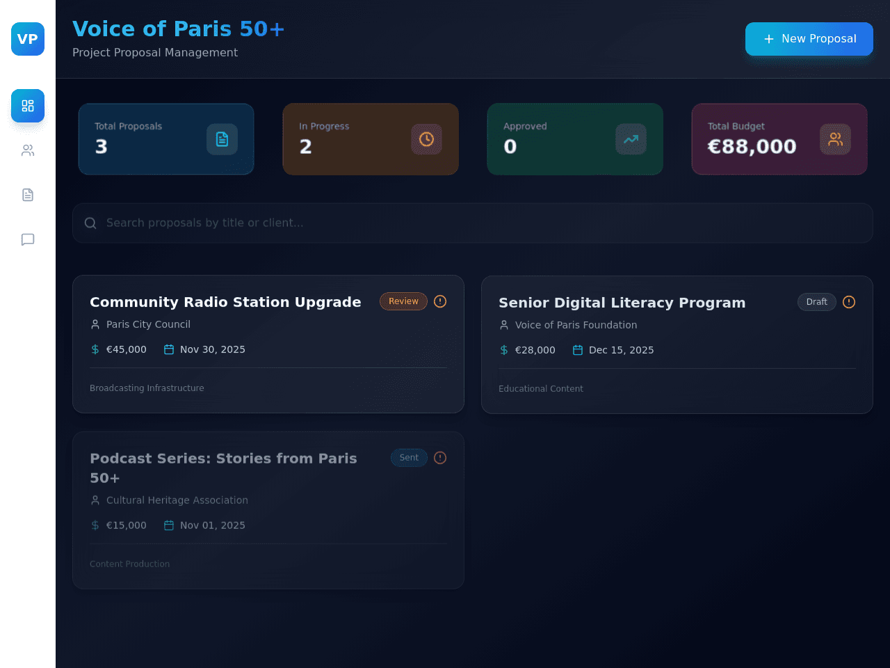Click the alert icon on Senior Digital Literacy card

(x=849, y=302)
